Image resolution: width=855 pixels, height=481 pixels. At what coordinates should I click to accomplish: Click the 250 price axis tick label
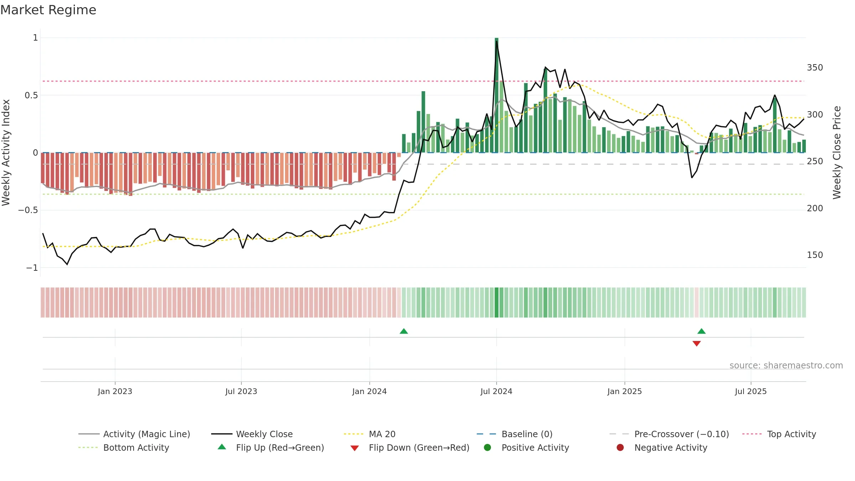815,161
